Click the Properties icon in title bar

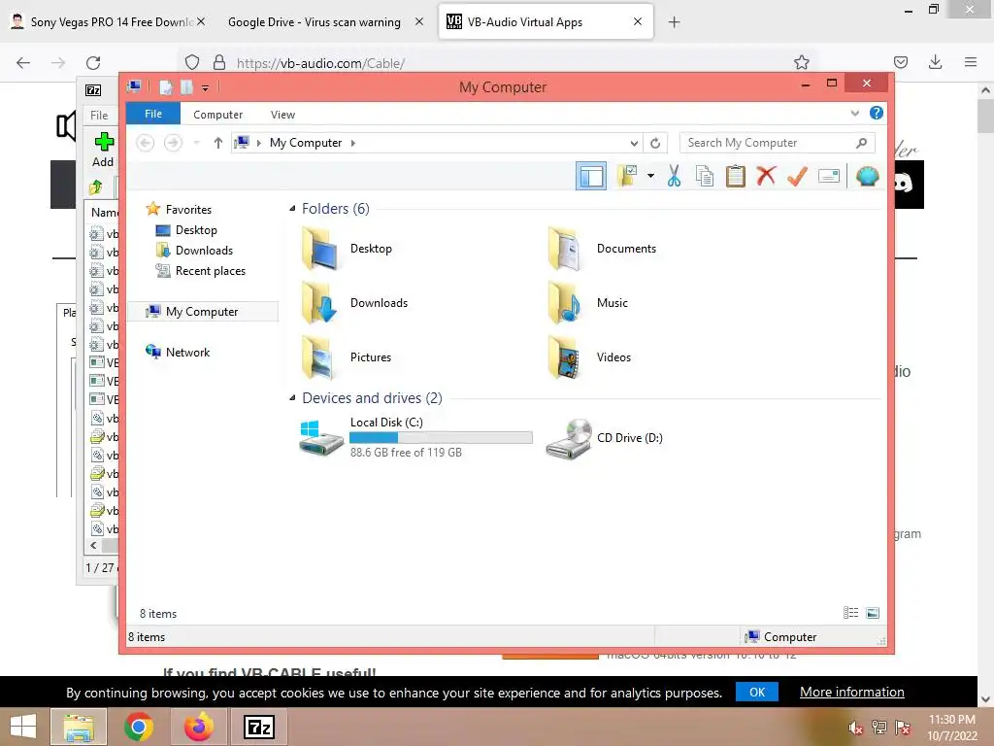pyautogui.click(x=165, y=86)
